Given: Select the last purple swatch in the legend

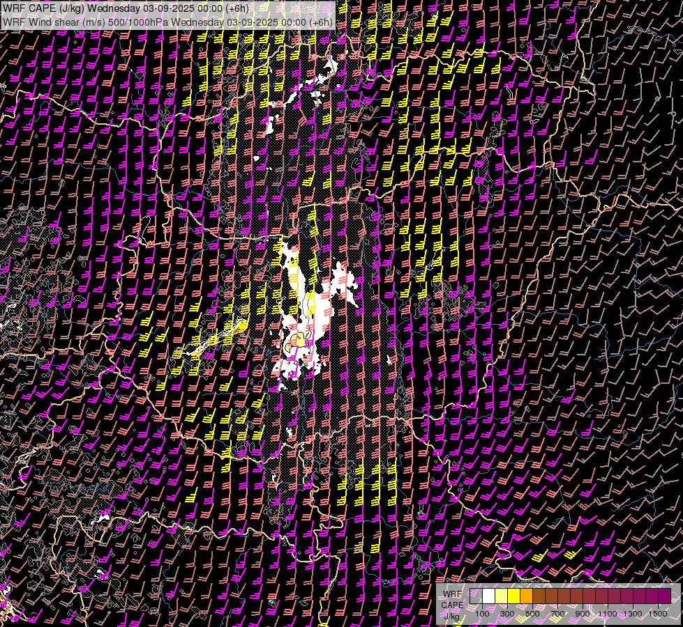Looking at the screenshot, I should pyautogui.click(x=665, y=596).
